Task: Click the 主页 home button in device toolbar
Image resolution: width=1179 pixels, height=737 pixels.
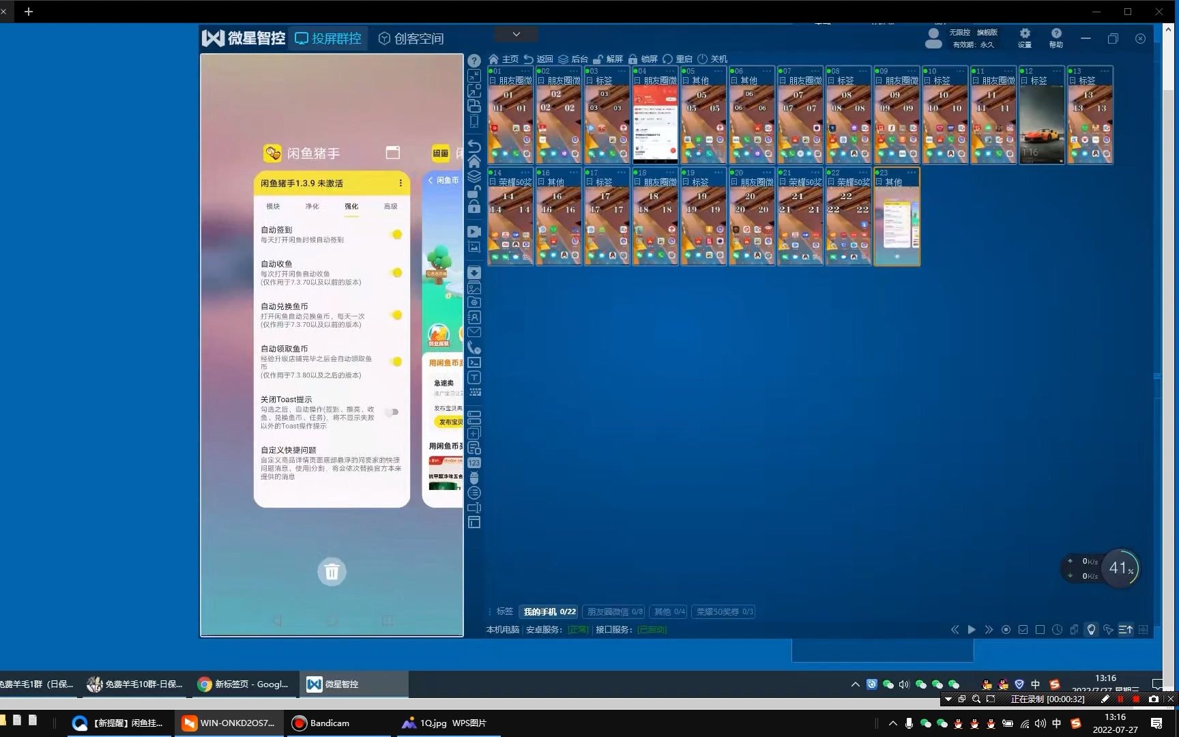Action: pos(504,59)
